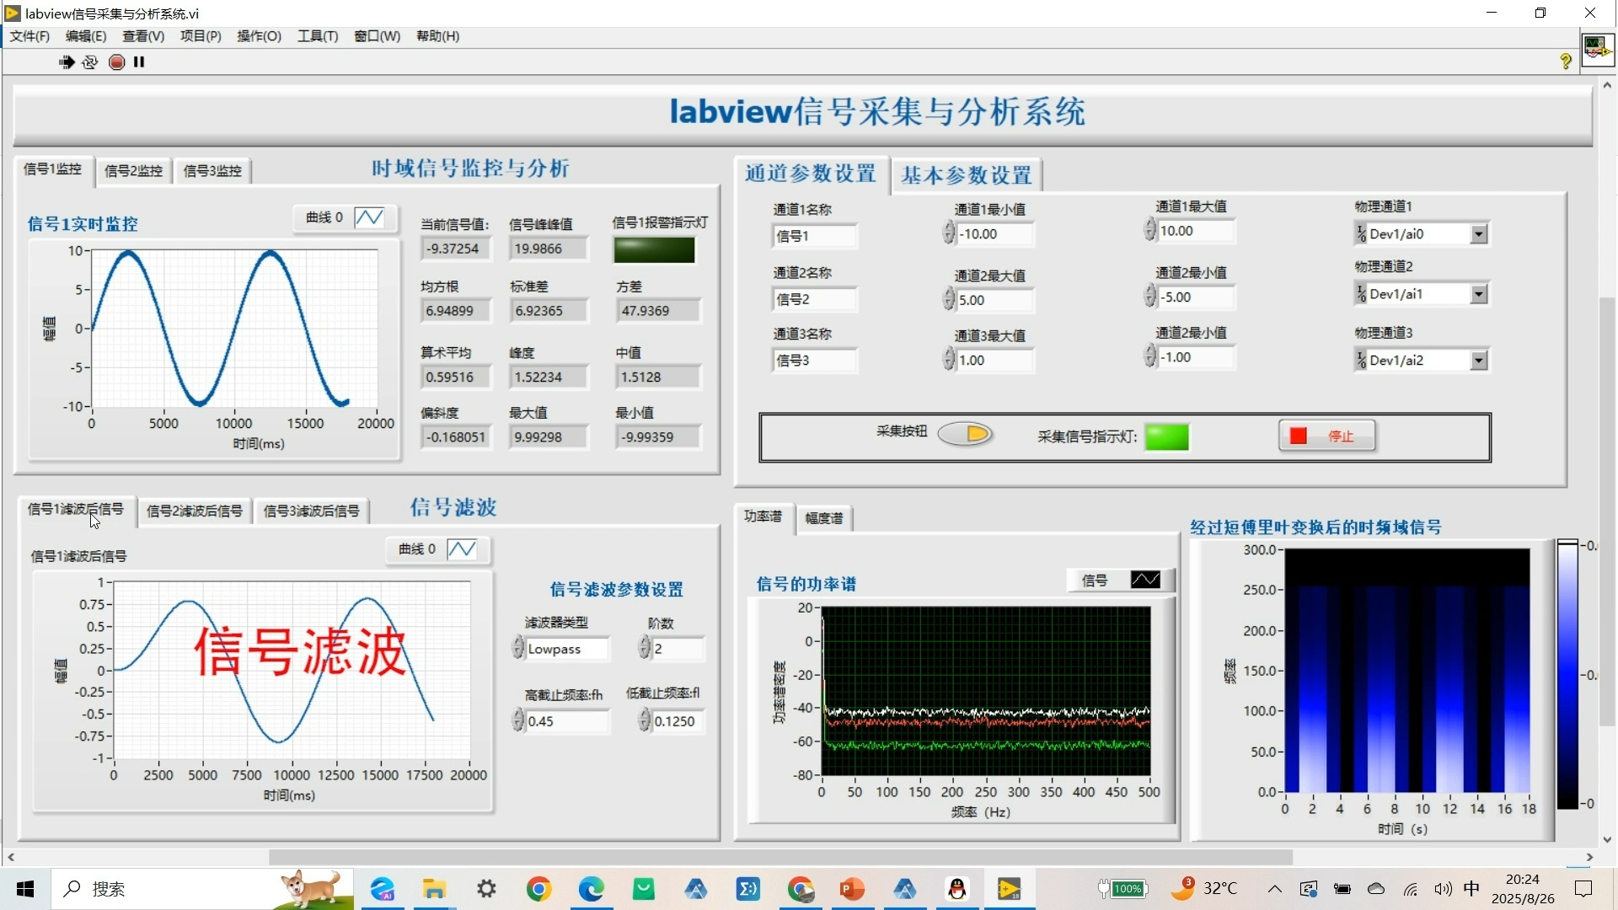1618x910 pixels.
Task: Open the 操作(O) menu
Action: coord(259,36)
